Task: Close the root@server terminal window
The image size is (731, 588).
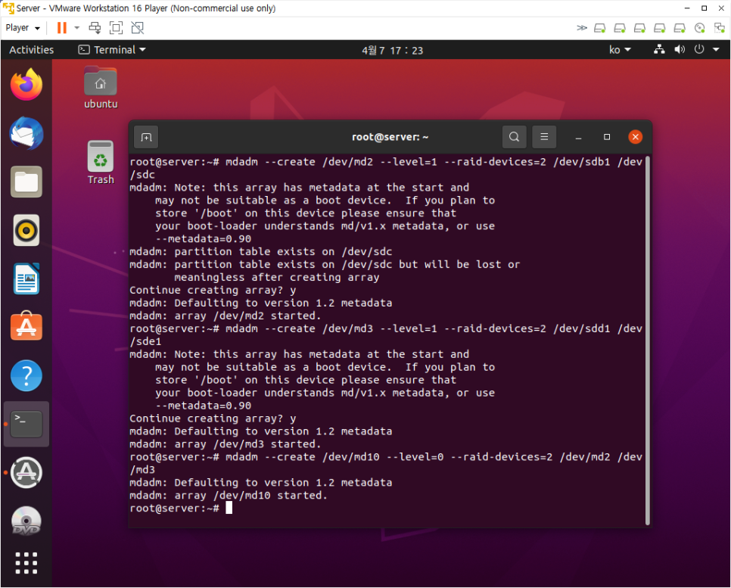Action: point(635,137)
